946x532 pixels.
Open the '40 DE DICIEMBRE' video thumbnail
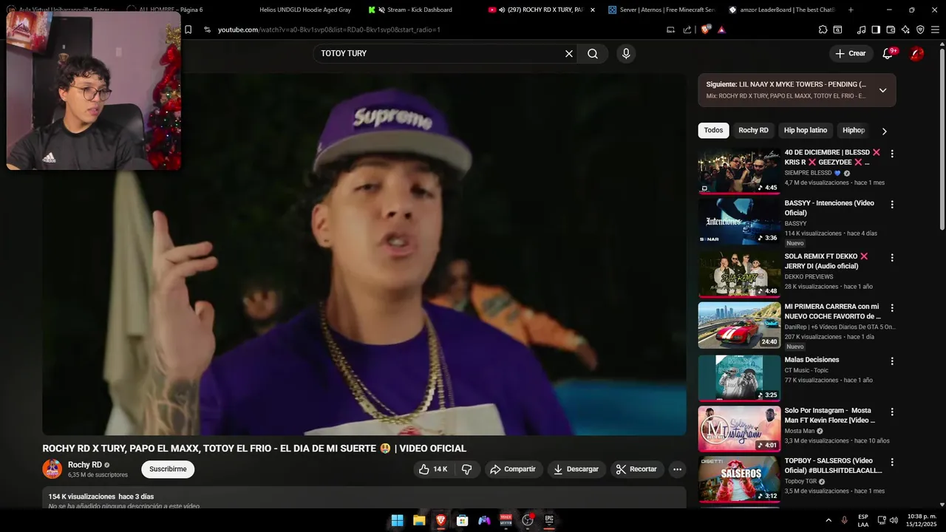pyautogui.click(x=739, y=171)
